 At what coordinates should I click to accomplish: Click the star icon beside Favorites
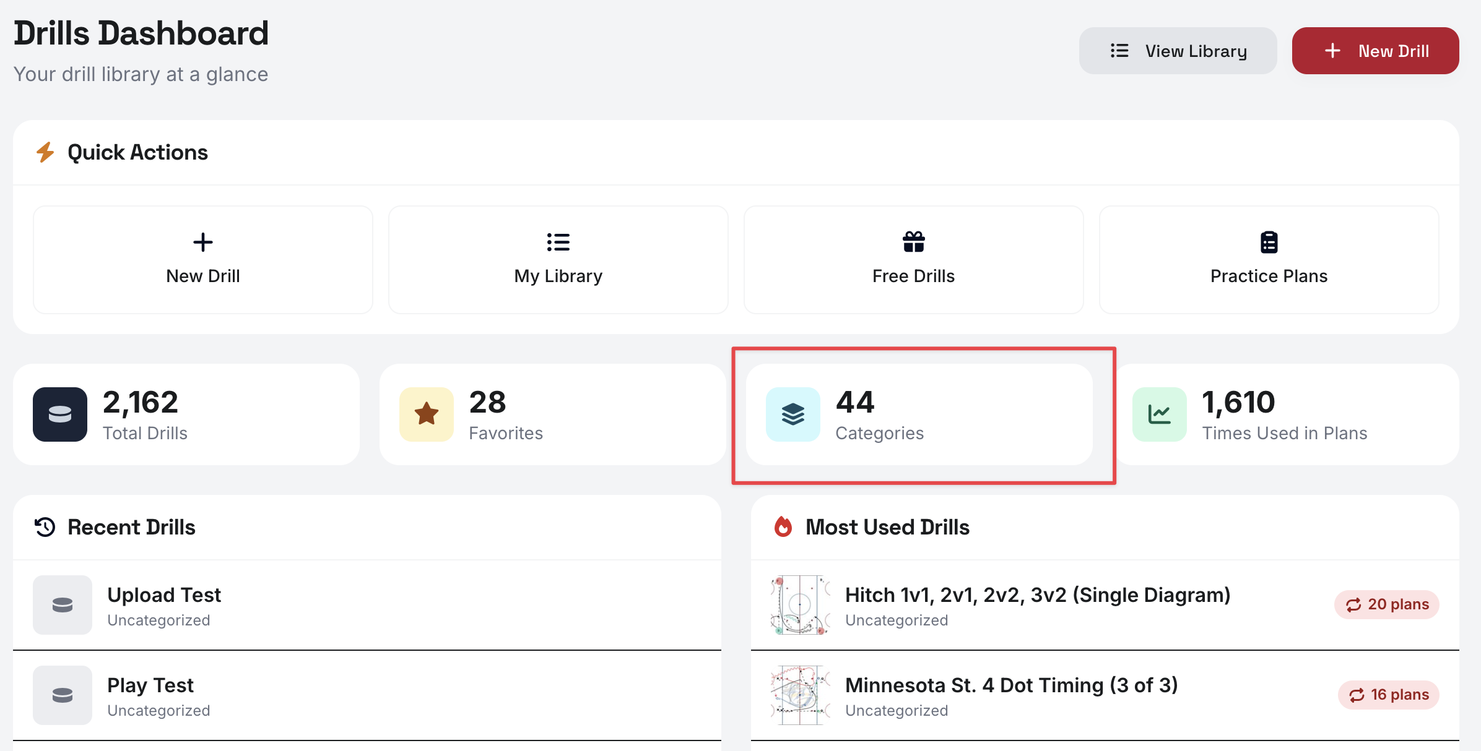427,414
